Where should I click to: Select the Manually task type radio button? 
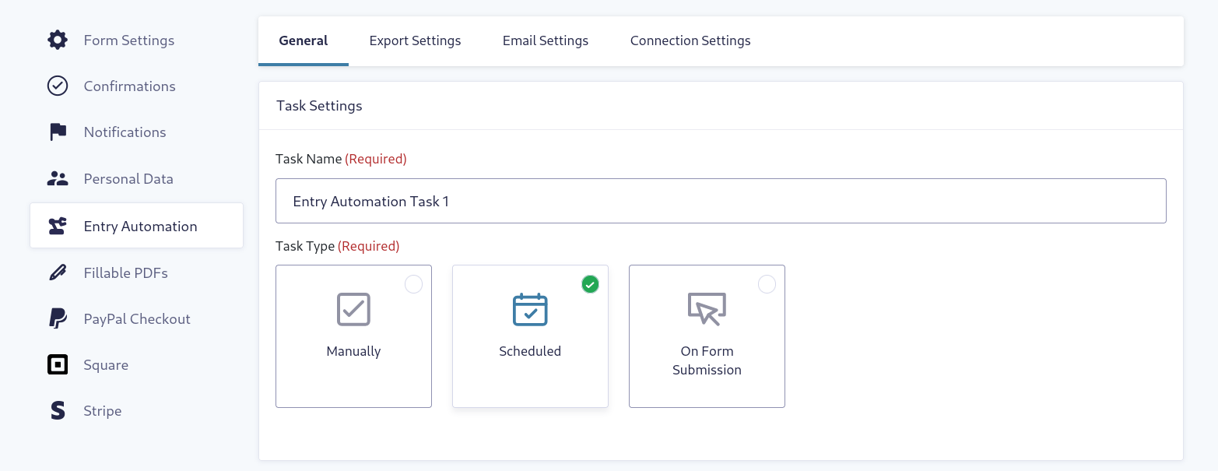click(x=413, y=284)
